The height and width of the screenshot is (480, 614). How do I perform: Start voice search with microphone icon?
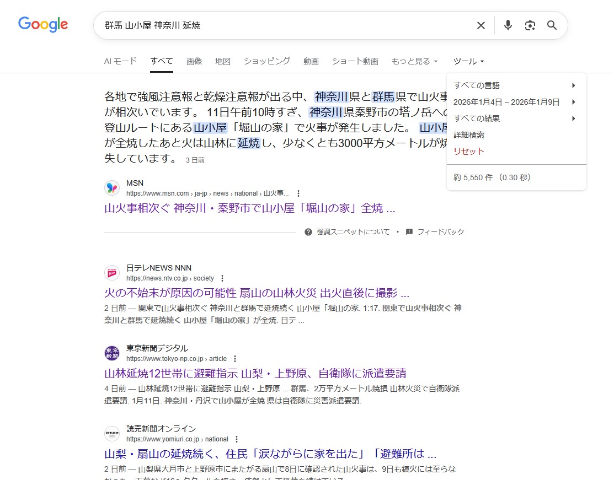[508, 25]
